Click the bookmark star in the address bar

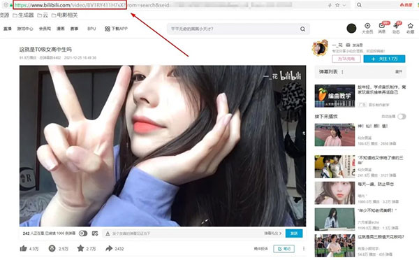pyautogui.click(x=337, y=5)
